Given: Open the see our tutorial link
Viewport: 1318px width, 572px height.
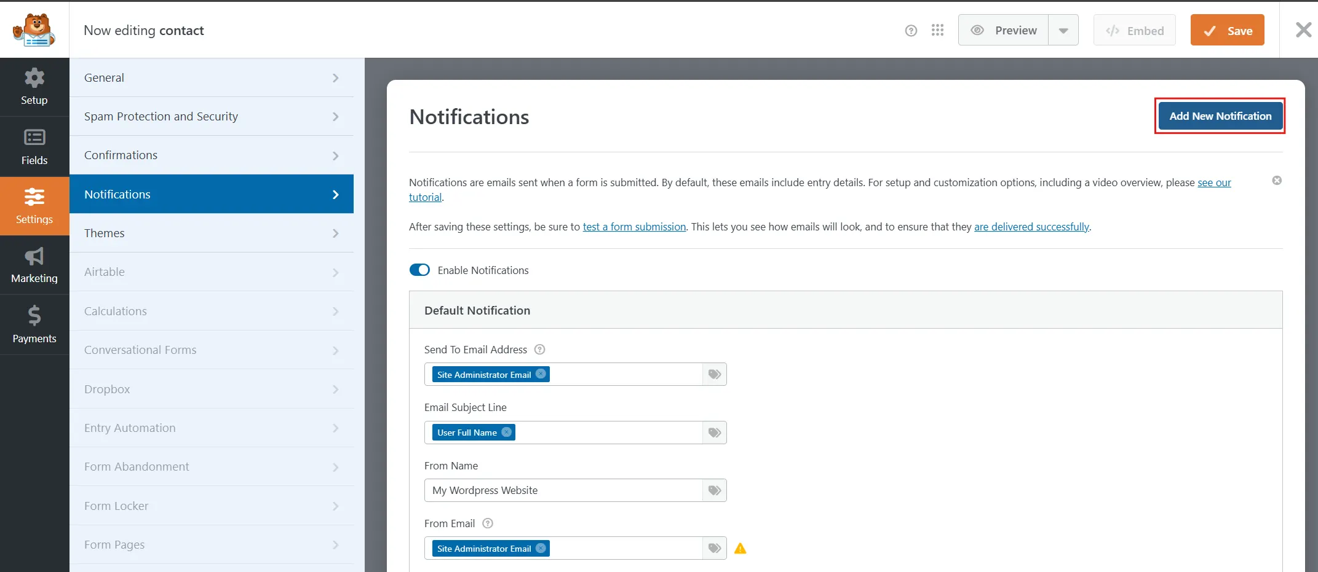Looking at the screenshot, I should click(x=1214, y=182).
